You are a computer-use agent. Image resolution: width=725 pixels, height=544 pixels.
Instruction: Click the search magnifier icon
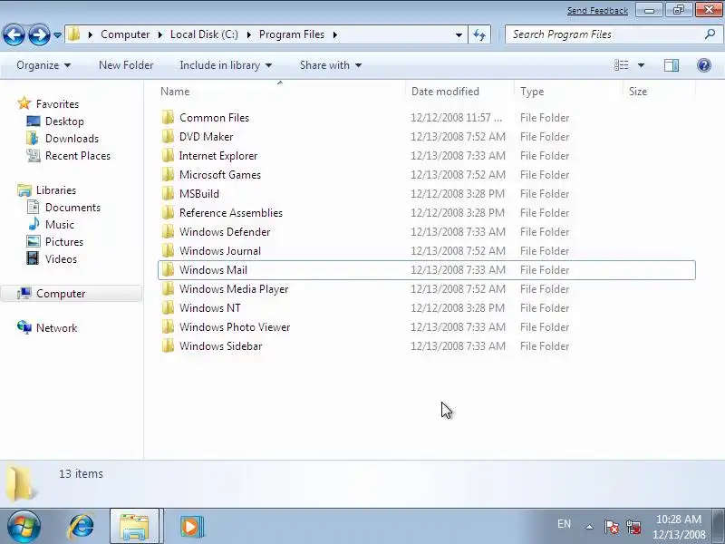710,34
